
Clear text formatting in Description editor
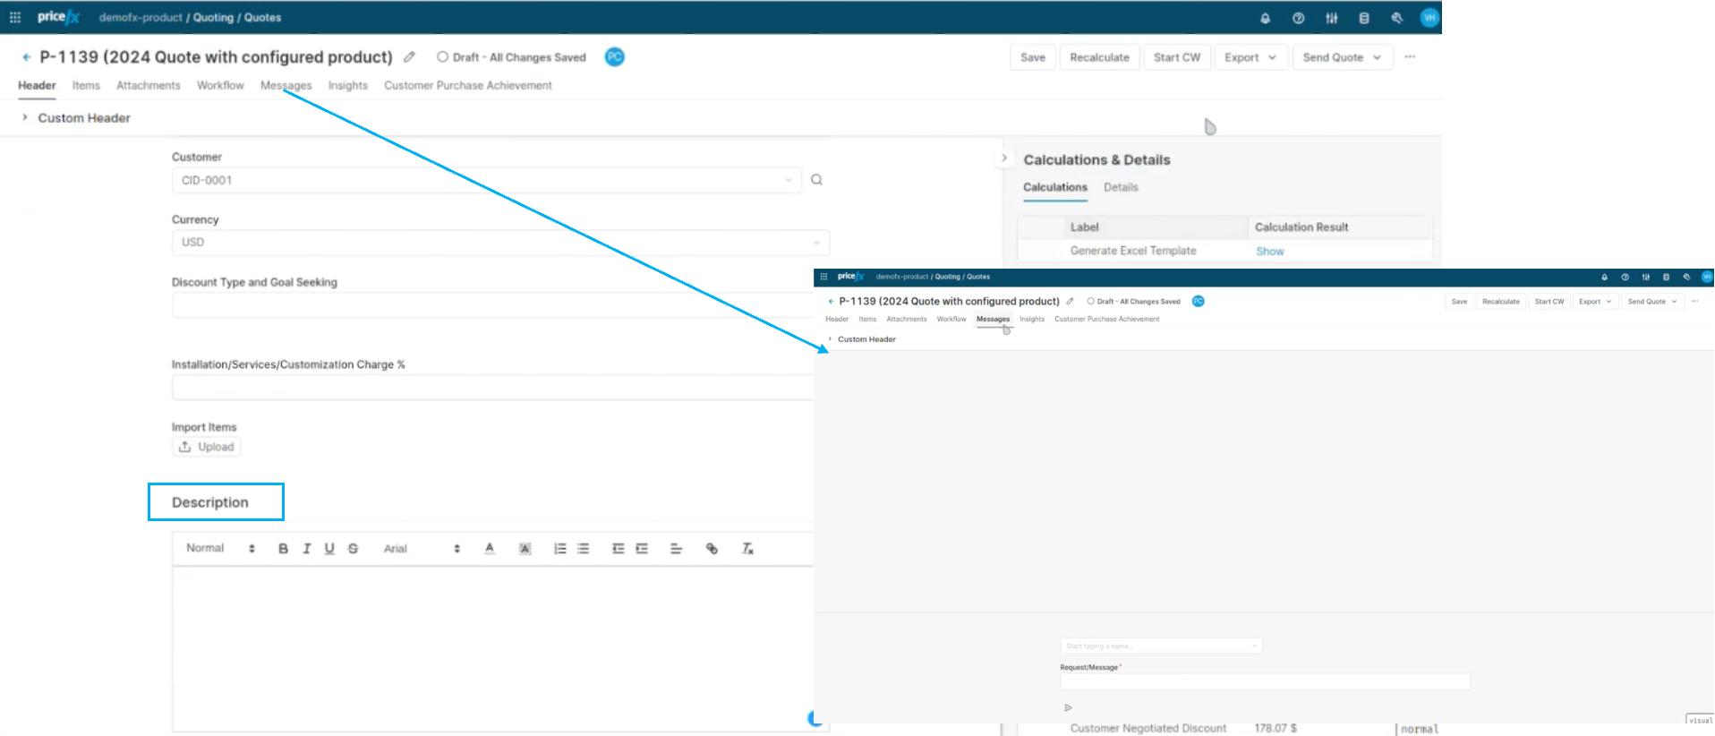tap(747, 549)
